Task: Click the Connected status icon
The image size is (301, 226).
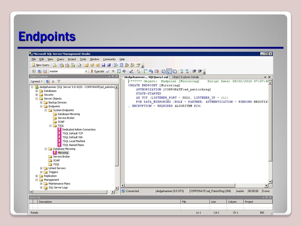Action: [x=123, y=191]
